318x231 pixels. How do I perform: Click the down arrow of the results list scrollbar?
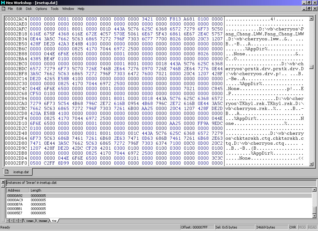click(314, 216)
